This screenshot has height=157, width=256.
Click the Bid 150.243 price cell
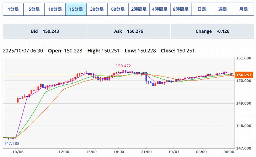coord(45,31)
